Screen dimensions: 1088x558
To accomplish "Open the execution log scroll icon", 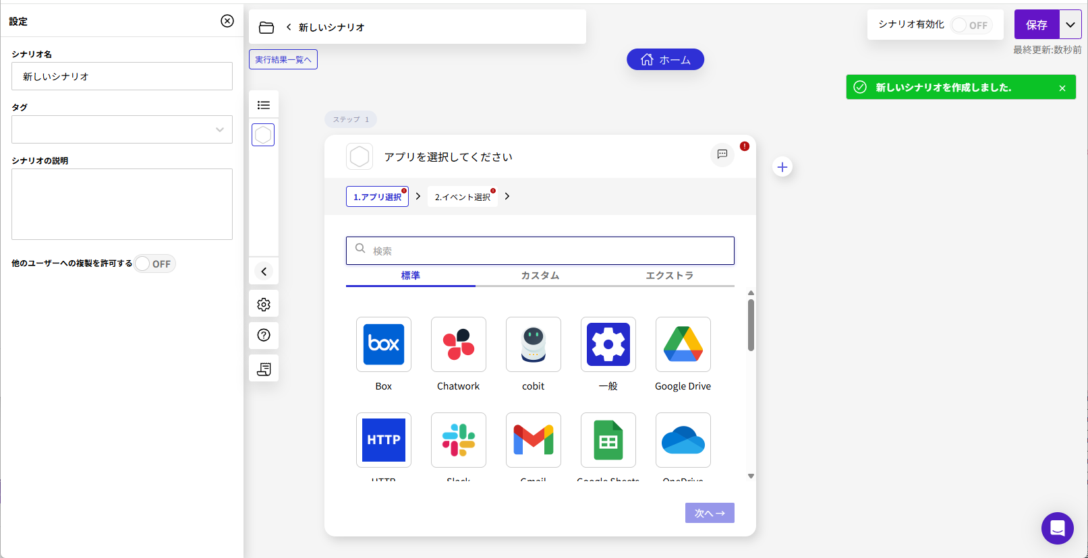I will tap(264, 369).
